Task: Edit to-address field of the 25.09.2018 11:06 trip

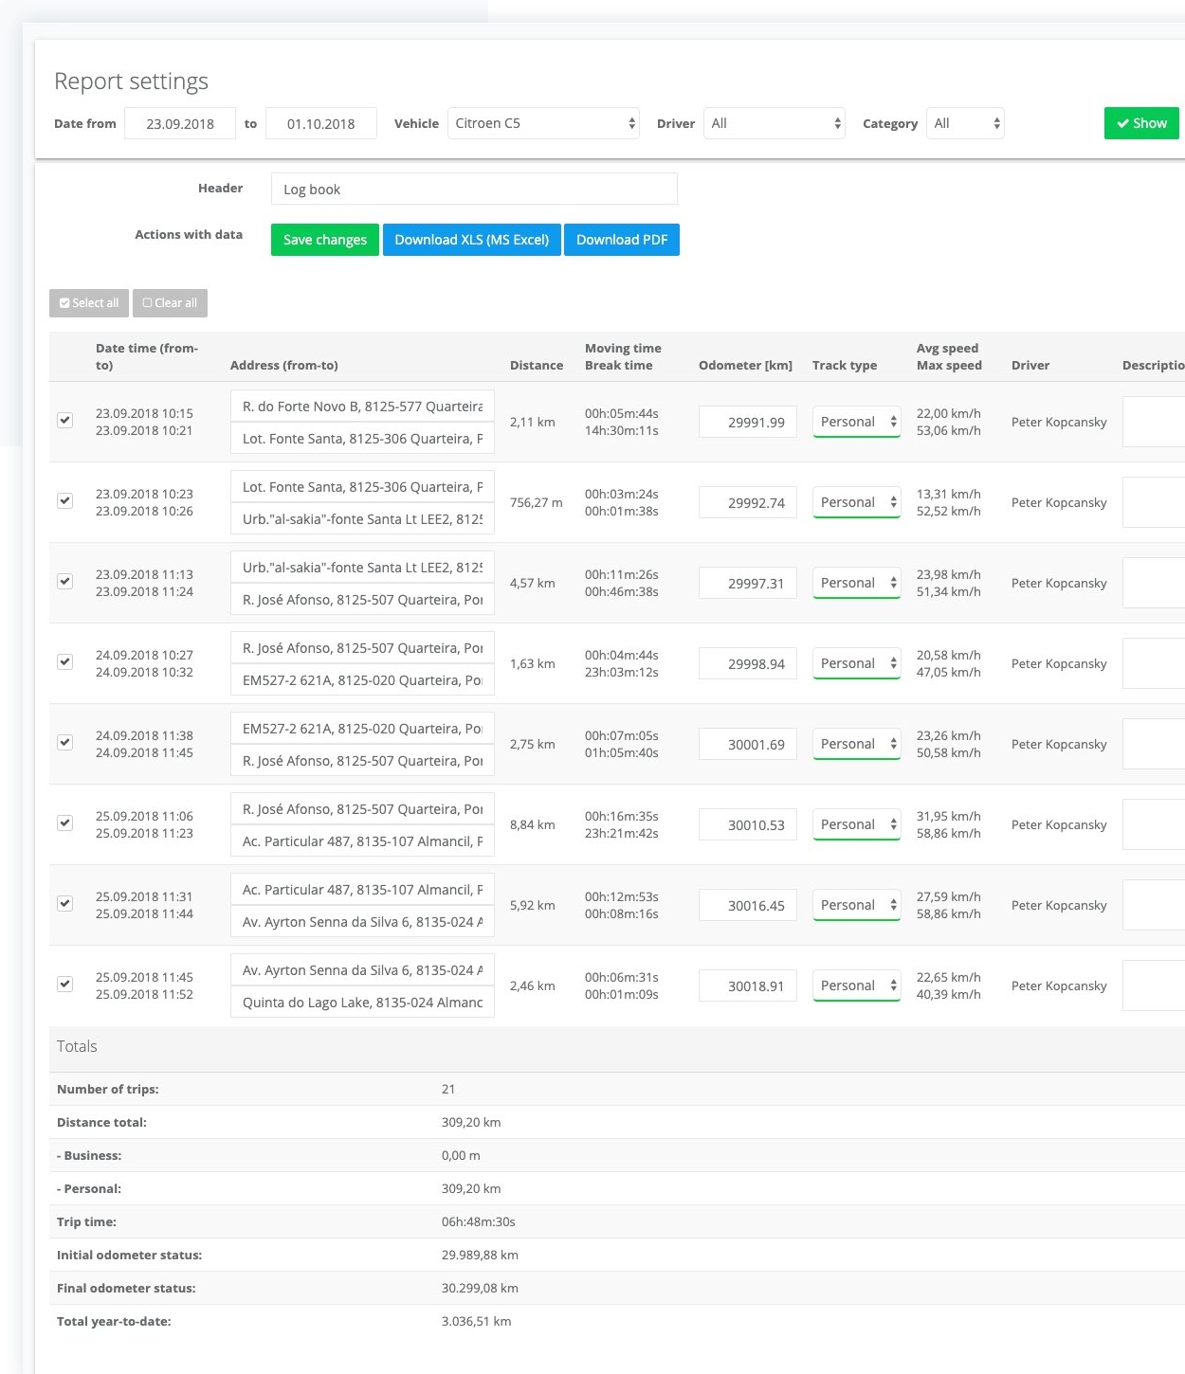Action: 362,841
